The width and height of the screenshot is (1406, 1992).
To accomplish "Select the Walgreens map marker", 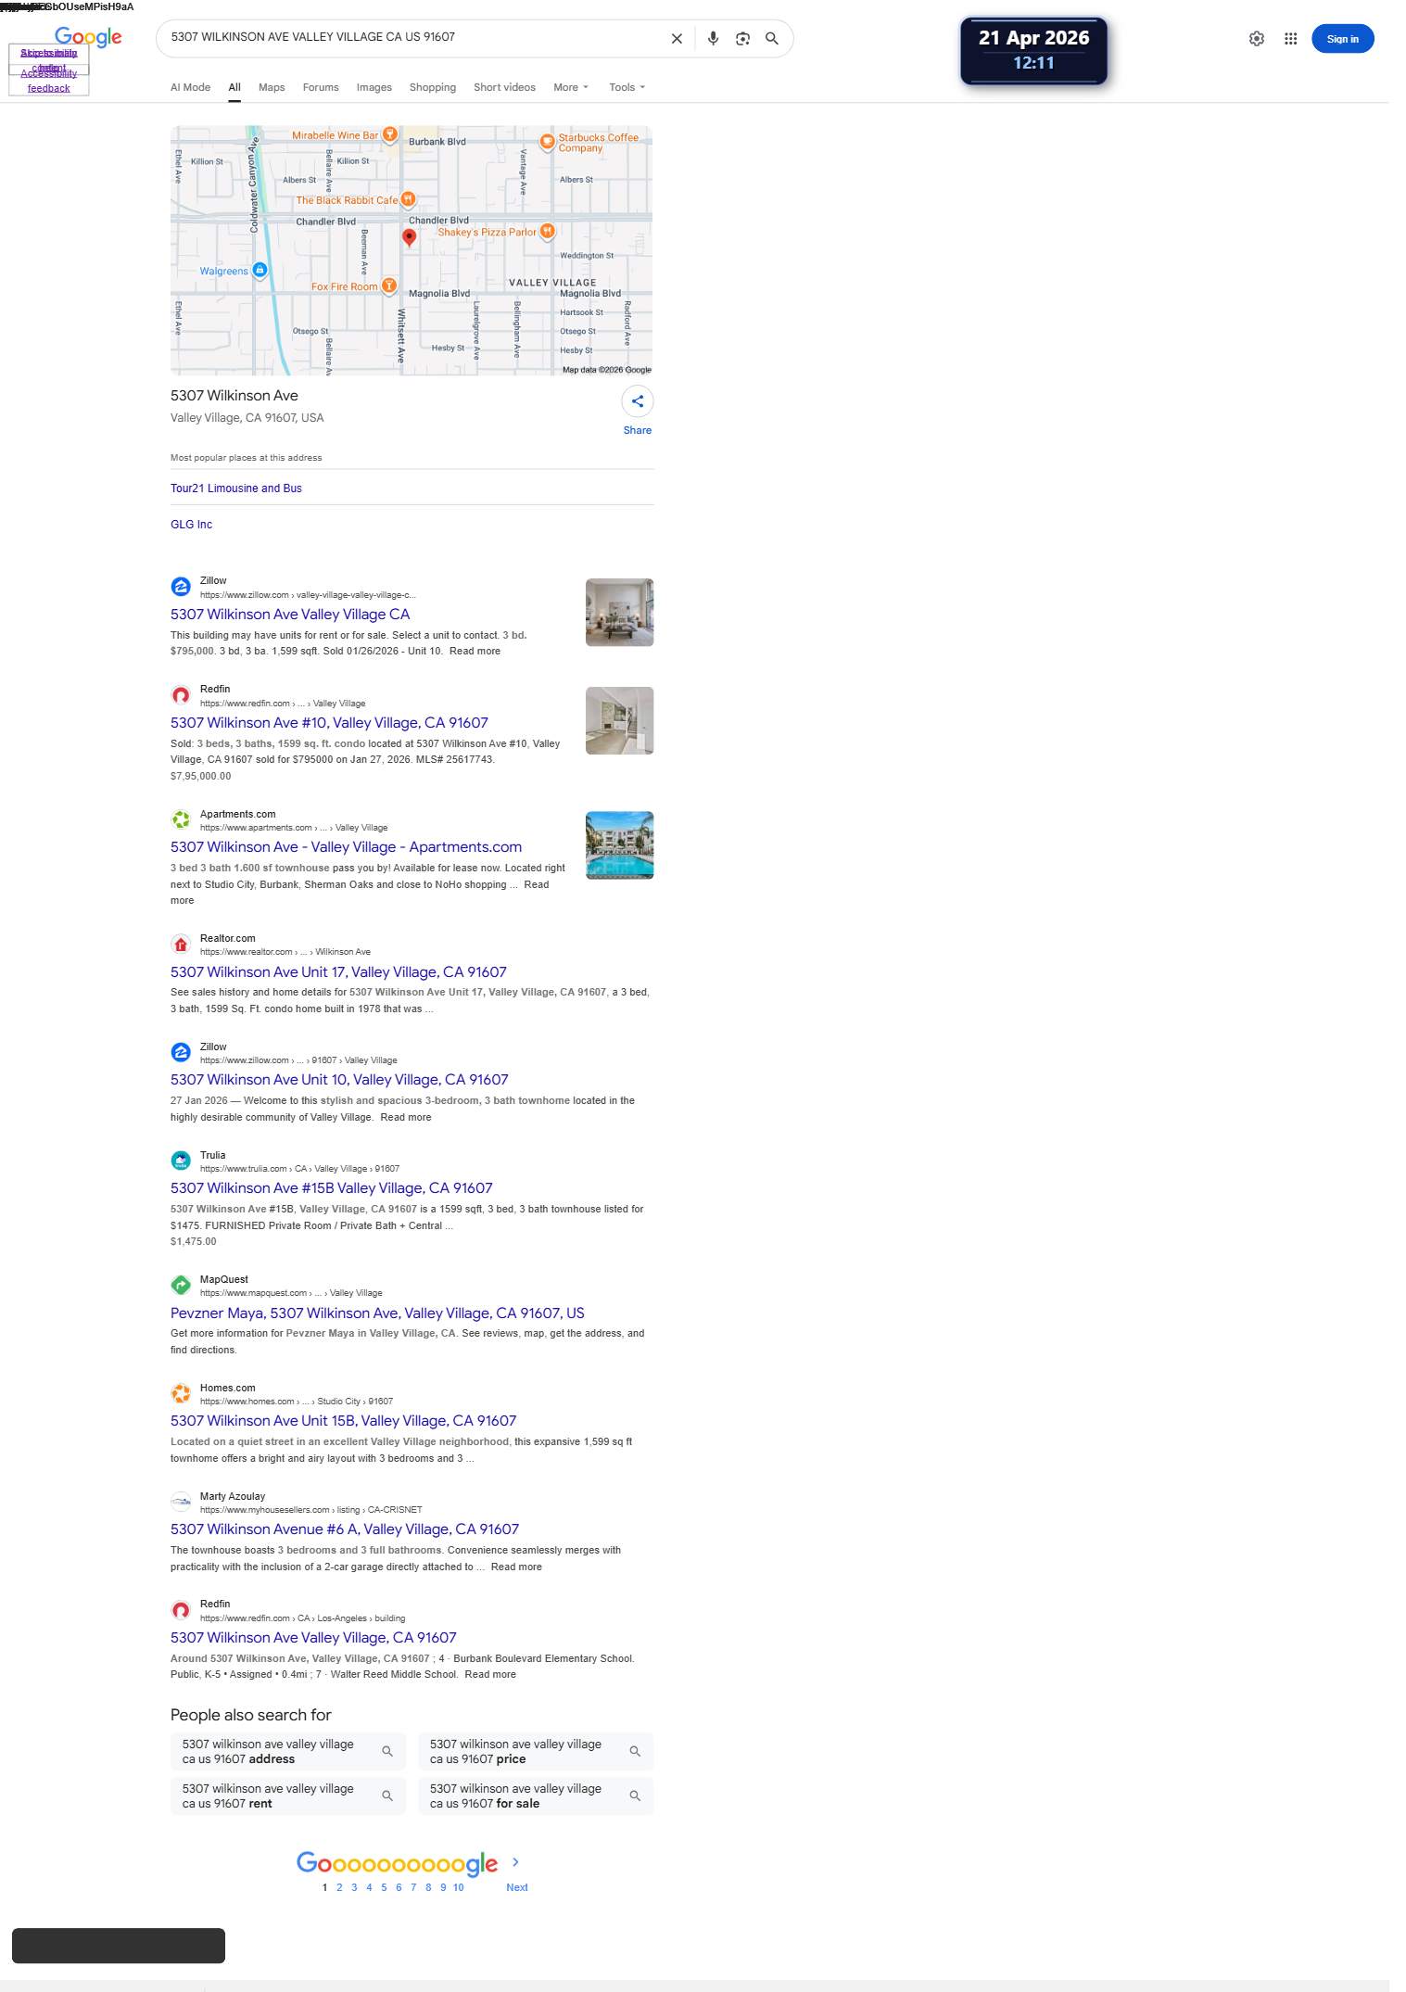I will point(260,270).
